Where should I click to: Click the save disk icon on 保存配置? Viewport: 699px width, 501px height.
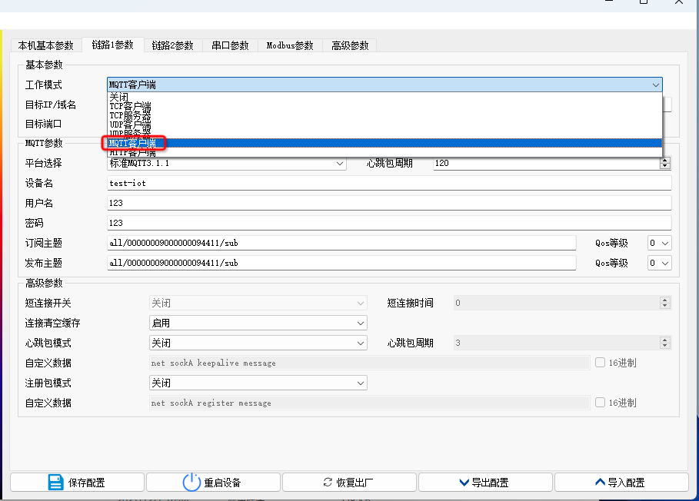(x=55, y=482)
